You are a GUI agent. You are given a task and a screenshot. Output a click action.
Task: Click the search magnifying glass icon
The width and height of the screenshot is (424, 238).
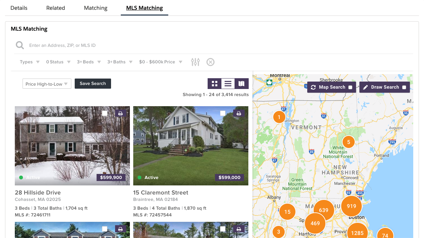20,45
